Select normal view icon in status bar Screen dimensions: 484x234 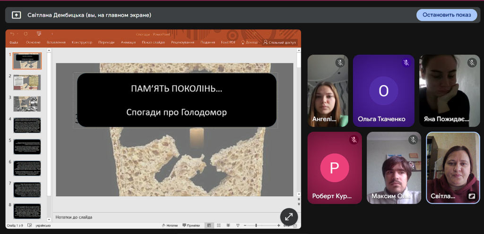209,226
